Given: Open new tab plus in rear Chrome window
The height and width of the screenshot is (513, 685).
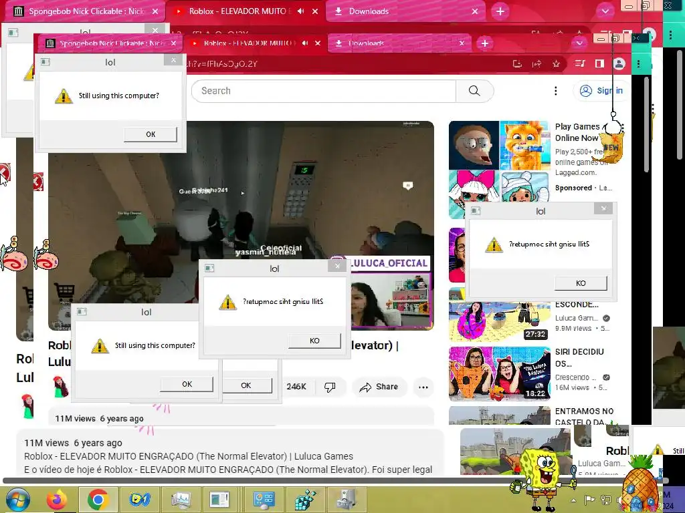Looking at the screenshot, I should tap(500, 11).
